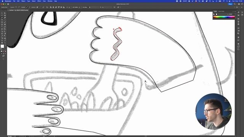Open the Edit menu
This screenshot has height=137, width=244.
click(18, 1)
